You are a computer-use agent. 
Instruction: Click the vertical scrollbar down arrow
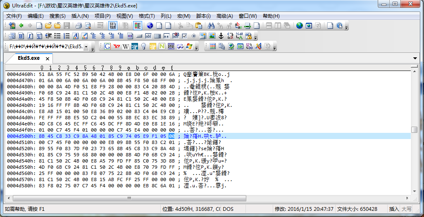(414, 191)
